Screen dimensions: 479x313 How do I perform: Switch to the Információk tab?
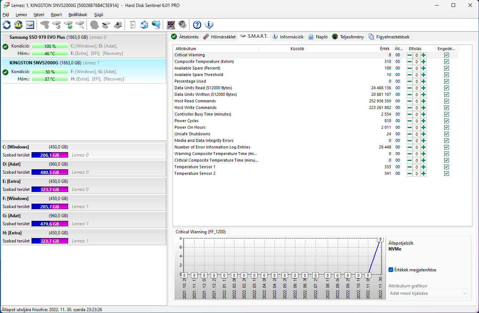(288, 37)
